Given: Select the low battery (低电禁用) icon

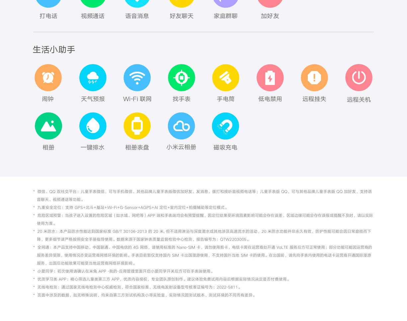Looking at the screenshot, I should coord(270,78).
